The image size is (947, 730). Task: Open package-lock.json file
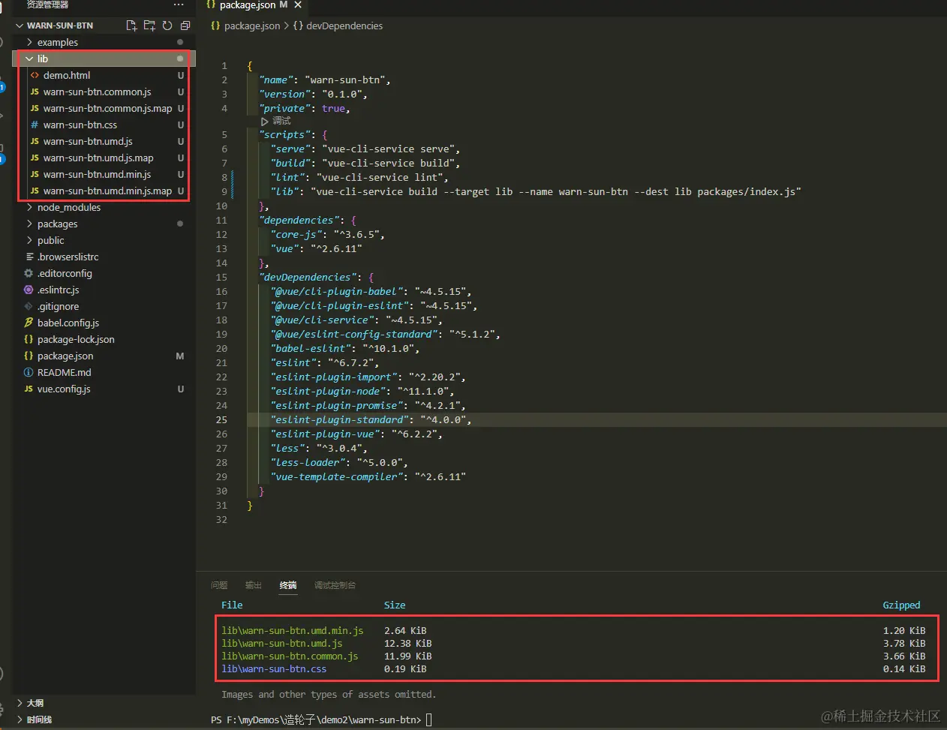point(104,339)
